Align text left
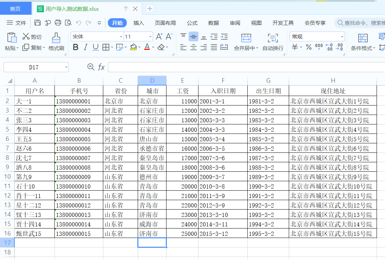This screenshot has width=385, height=259. (183, 47)
